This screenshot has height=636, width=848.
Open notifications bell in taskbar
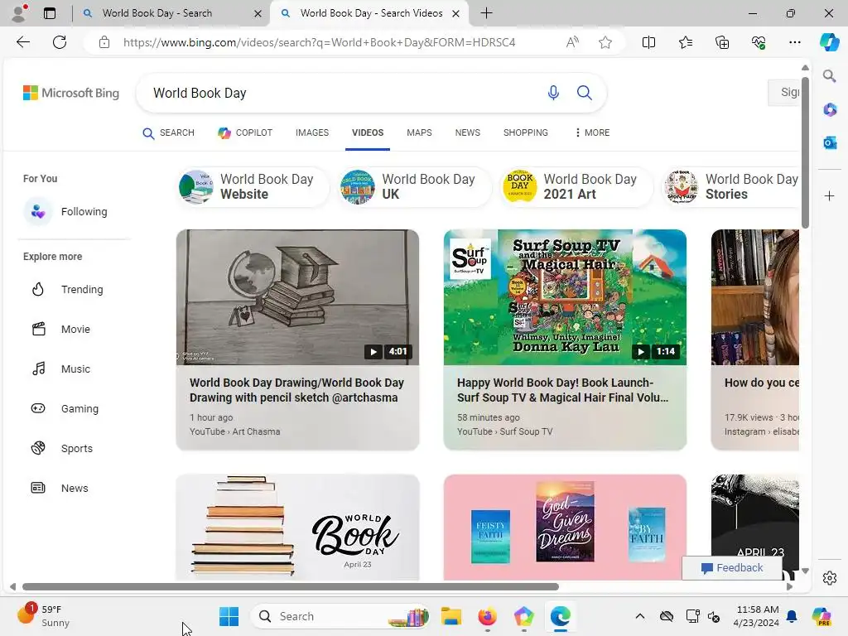point(792,616)
